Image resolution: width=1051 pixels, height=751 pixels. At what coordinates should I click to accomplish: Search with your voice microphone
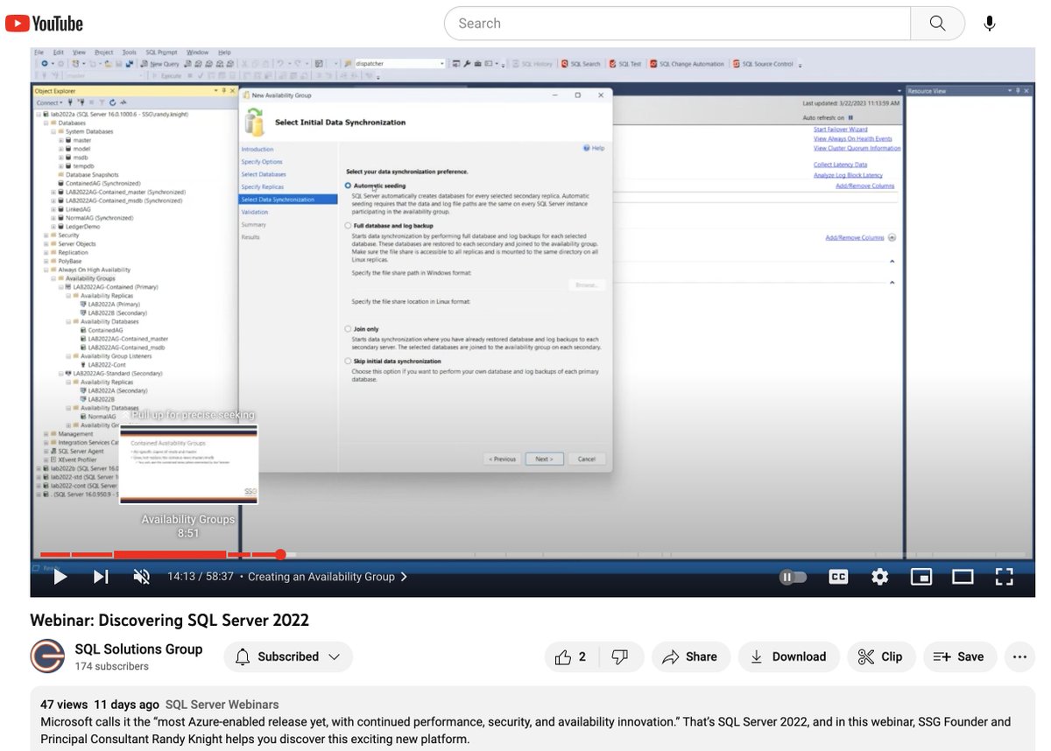[x=990, y=24]
